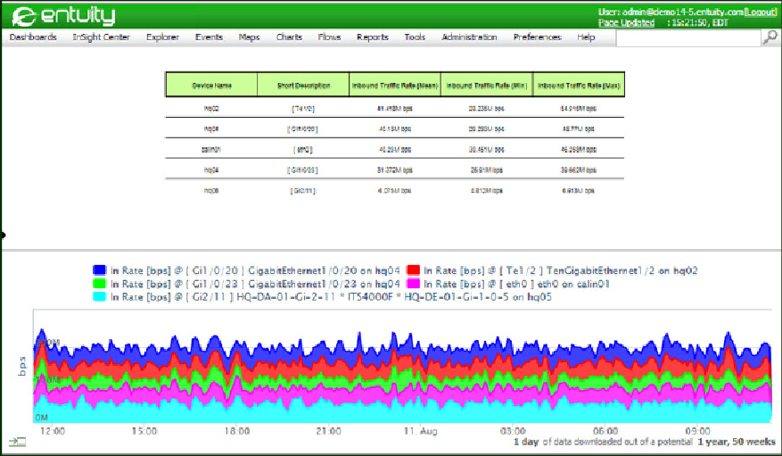Open the Maps menu
This screenshot has width=782, height=456.
(x=249, y=37)
